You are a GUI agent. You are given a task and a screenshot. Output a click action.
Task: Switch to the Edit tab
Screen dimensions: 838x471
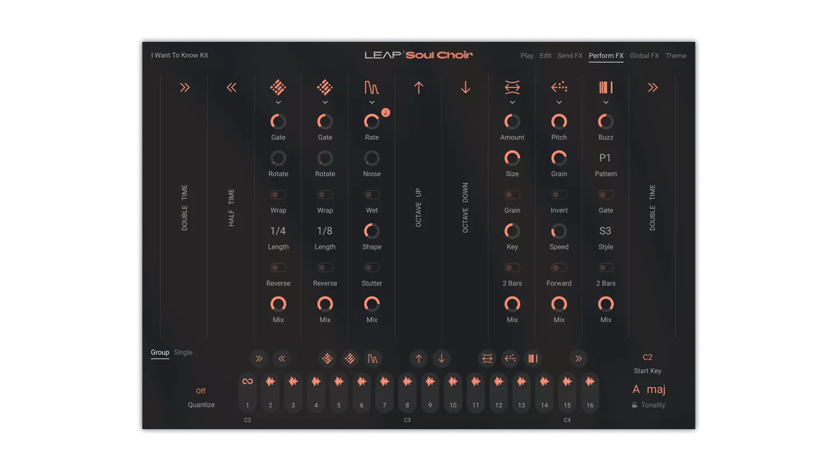click(x=545, y=56)
